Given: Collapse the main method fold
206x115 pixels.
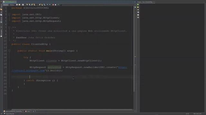Looking at the screenshot, I should click(x=9, y=50).
